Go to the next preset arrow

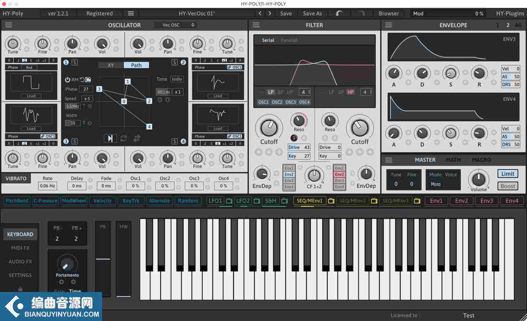pyautogui.click(x=270, y=13)
